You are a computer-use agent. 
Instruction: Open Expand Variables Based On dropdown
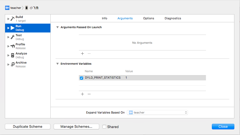157,112
